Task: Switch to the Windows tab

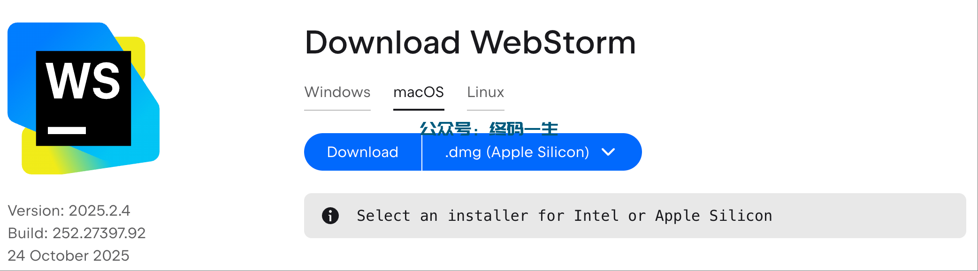Action: click(337, 92)
